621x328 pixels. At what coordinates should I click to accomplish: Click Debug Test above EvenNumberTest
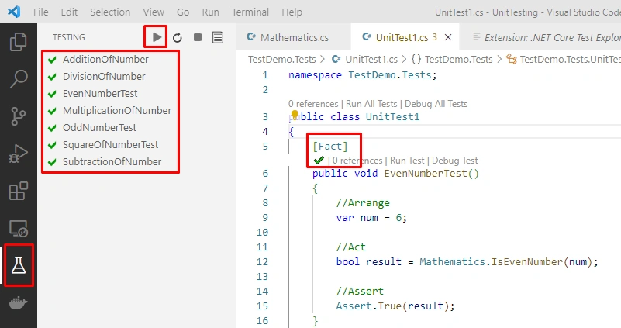point(454,161)
